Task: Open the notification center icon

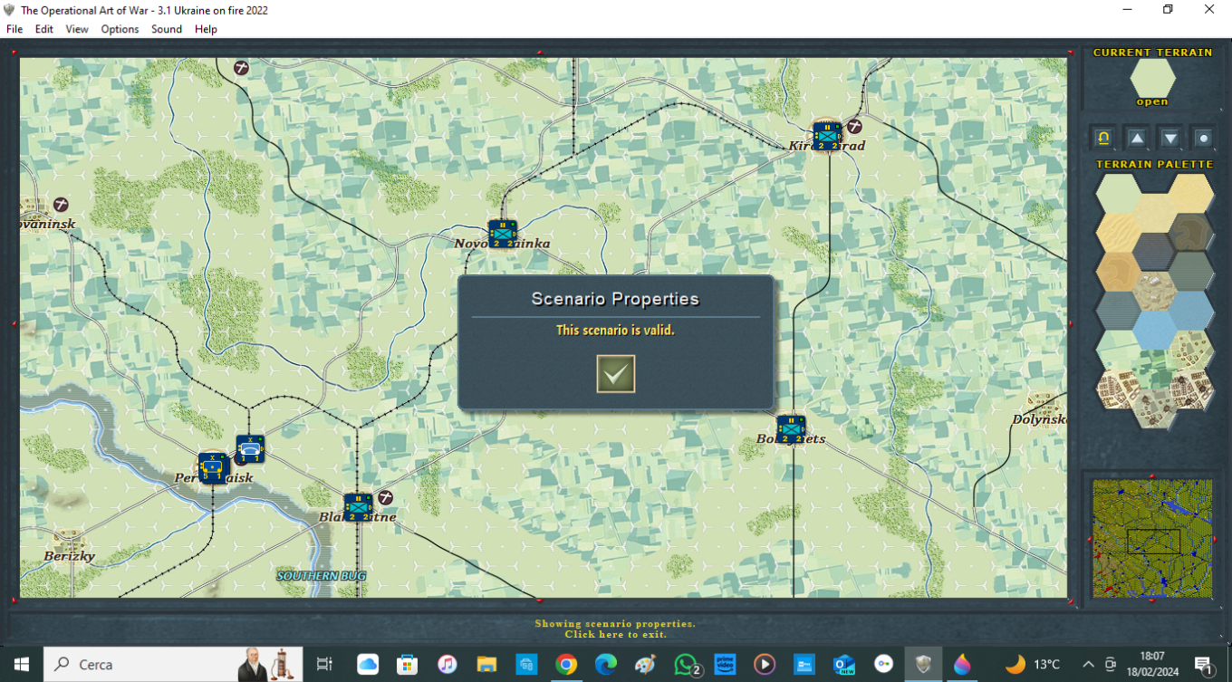Action: click(1204, 665)
